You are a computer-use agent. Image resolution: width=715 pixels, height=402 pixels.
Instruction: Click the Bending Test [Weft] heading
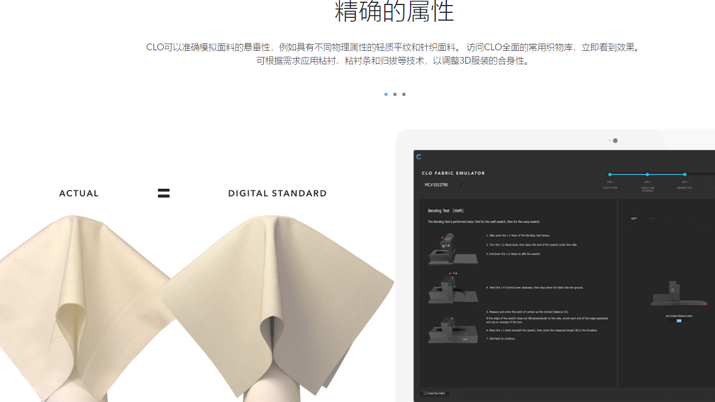point(445,210)
